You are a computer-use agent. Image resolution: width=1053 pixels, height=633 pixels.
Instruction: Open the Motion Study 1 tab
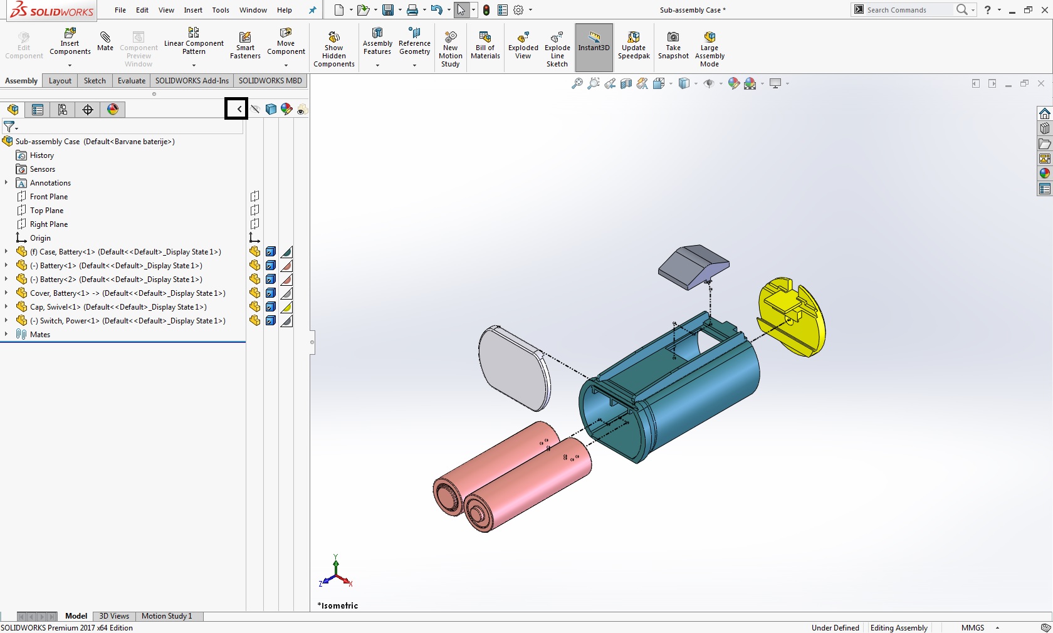[x=167, y=616]
